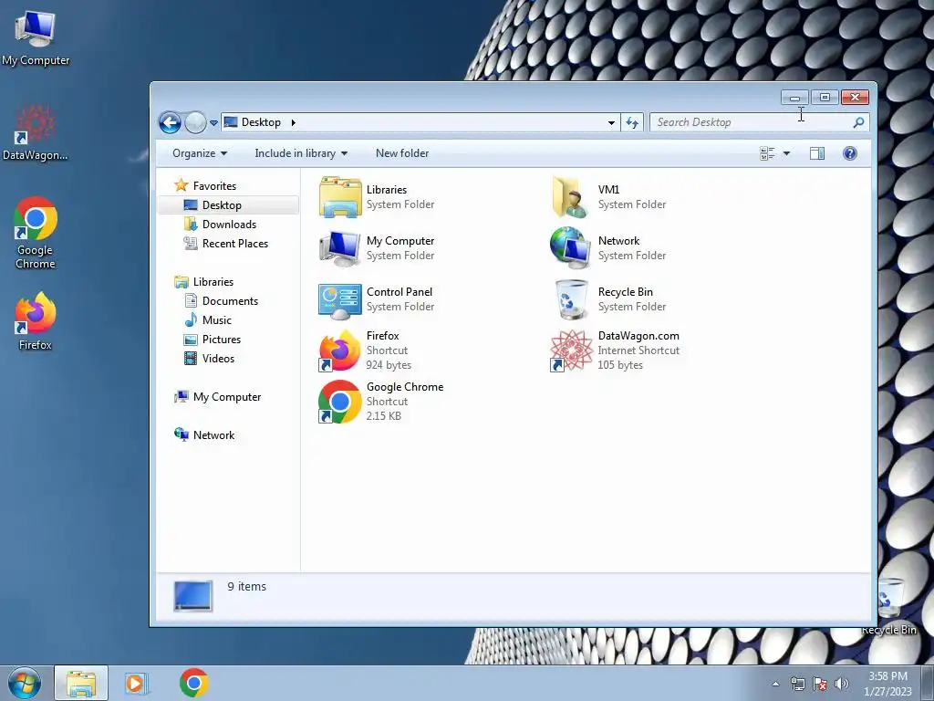The width and height of the screenshot is (934, 701).
Task: Click the desktop thumbnail in details pane
Action: click(x=193, y=596)
